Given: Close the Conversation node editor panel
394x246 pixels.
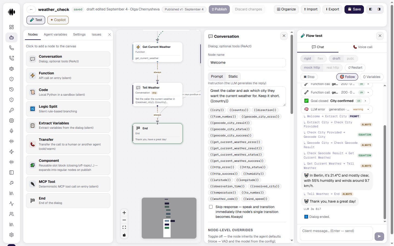Looking at the screenshot, I should click(284, 36).
